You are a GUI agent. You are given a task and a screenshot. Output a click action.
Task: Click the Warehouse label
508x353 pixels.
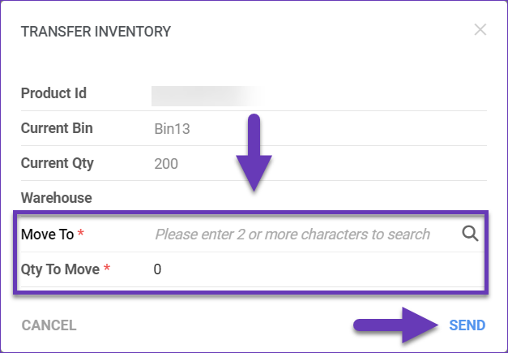(56, 197)
